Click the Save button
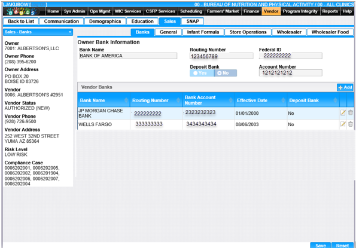Viewport: 356px width, 248px height. (320, 245)
